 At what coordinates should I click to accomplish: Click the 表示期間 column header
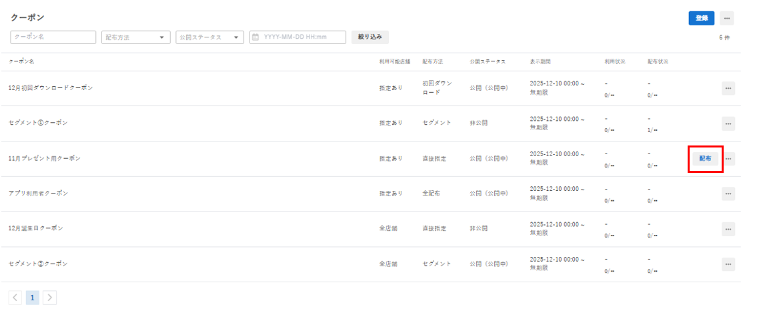(540, 62)
